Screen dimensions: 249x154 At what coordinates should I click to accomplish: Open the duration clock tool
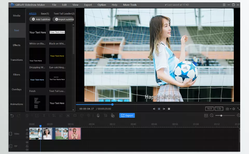coord(82,116)
